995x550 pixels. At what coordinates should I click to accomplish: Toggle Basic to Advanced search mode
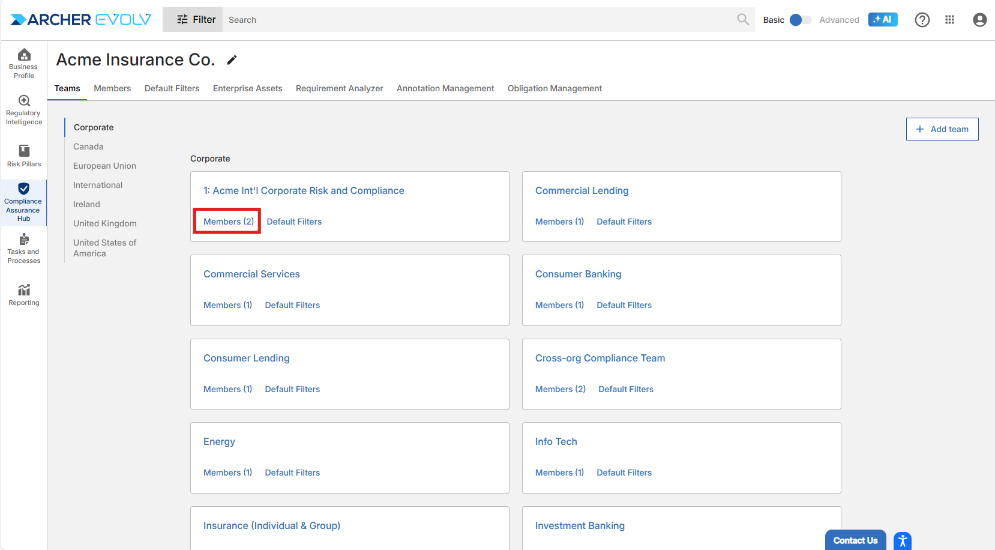coord(800,20)
